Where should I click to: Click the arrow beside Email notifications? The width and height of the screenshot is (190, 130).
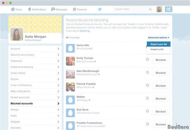pyautogui.click(x=58, y=85)
